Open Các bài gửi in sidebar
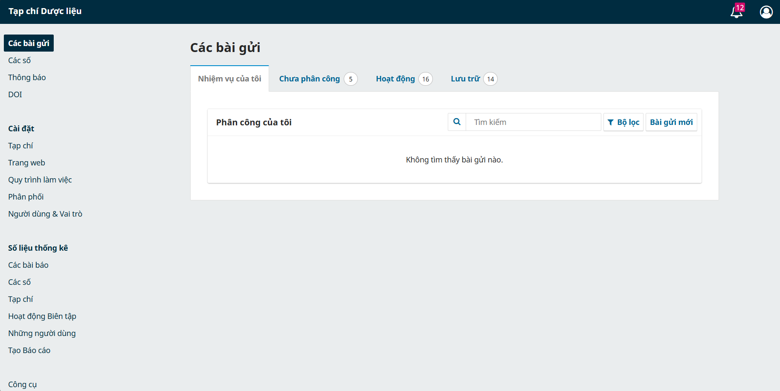 [29, 43]
